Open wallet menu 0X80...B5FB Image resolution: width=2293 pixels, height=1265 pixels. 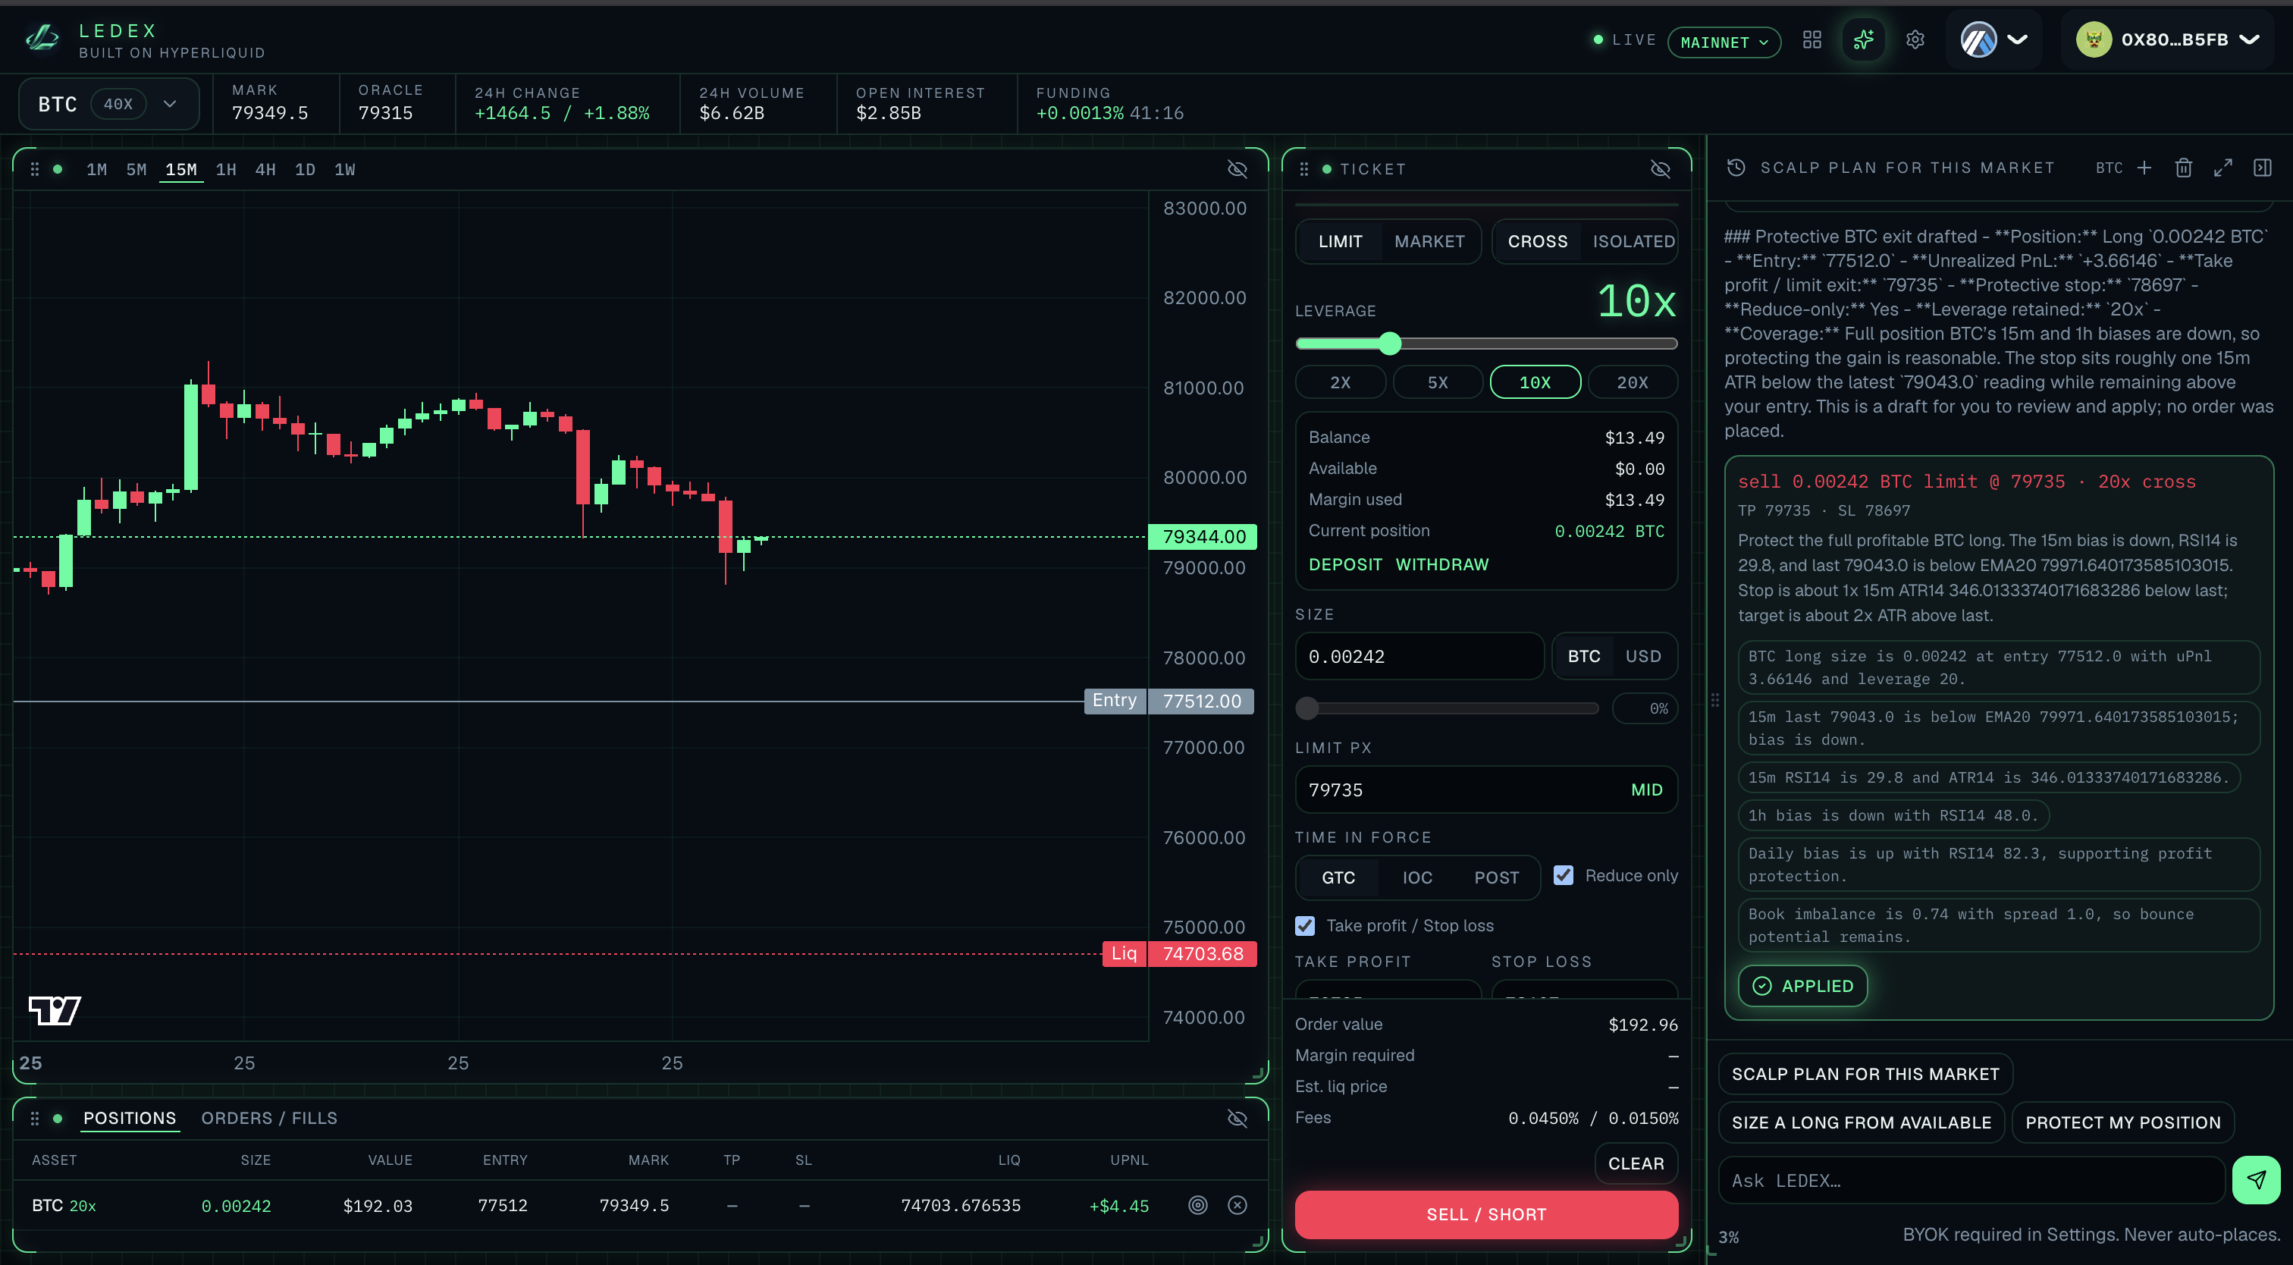coord(2169,40)
